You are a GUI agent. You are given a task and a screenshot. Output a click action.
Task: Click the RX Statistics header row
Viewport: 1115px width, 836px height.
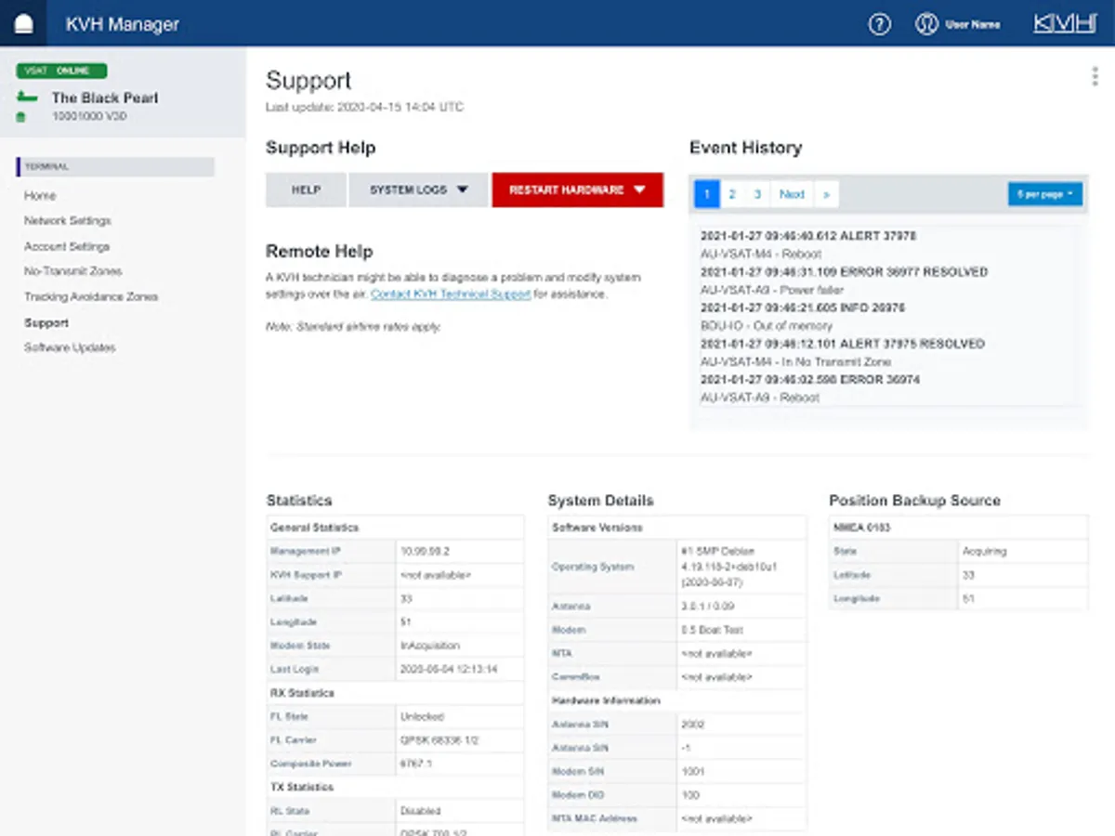click(x=395, y=693)
